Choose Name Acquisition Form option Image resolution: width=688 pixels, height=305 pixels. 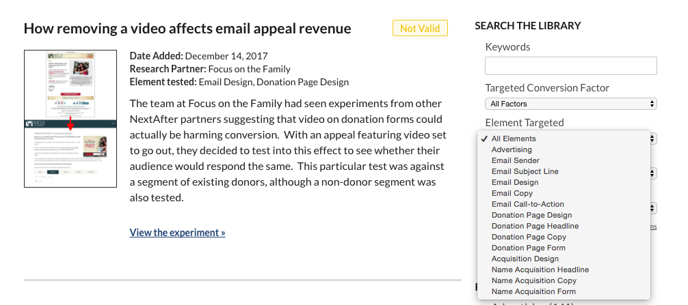[564, 291]
